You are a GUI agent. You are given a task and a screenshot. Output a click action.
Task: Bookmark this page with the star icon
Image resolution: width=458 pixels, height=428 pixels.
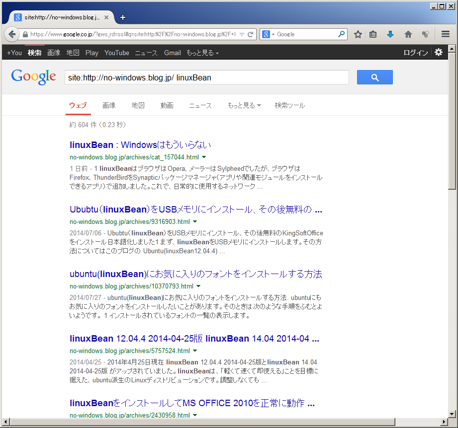(358, 34)
